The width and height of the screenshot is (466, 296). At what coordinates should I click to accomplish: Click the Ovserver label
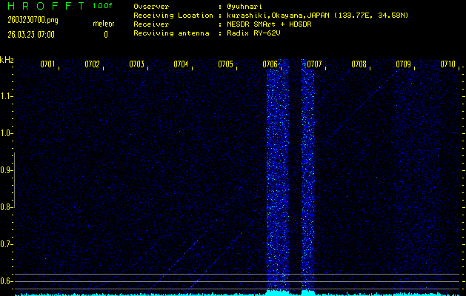point(151,7)
